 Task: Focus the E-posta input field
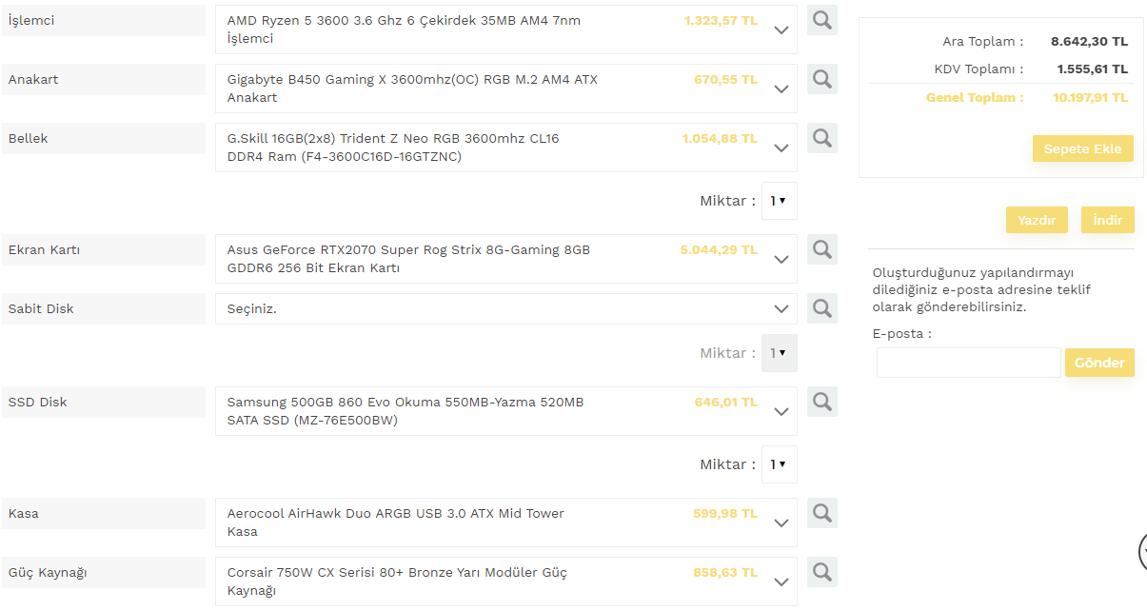[968, 363]
